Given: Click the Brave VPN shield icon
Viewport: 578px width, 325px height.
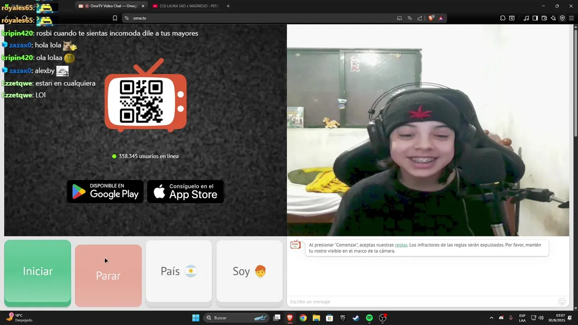Looking at the screenshot, I should pos(562,18).
